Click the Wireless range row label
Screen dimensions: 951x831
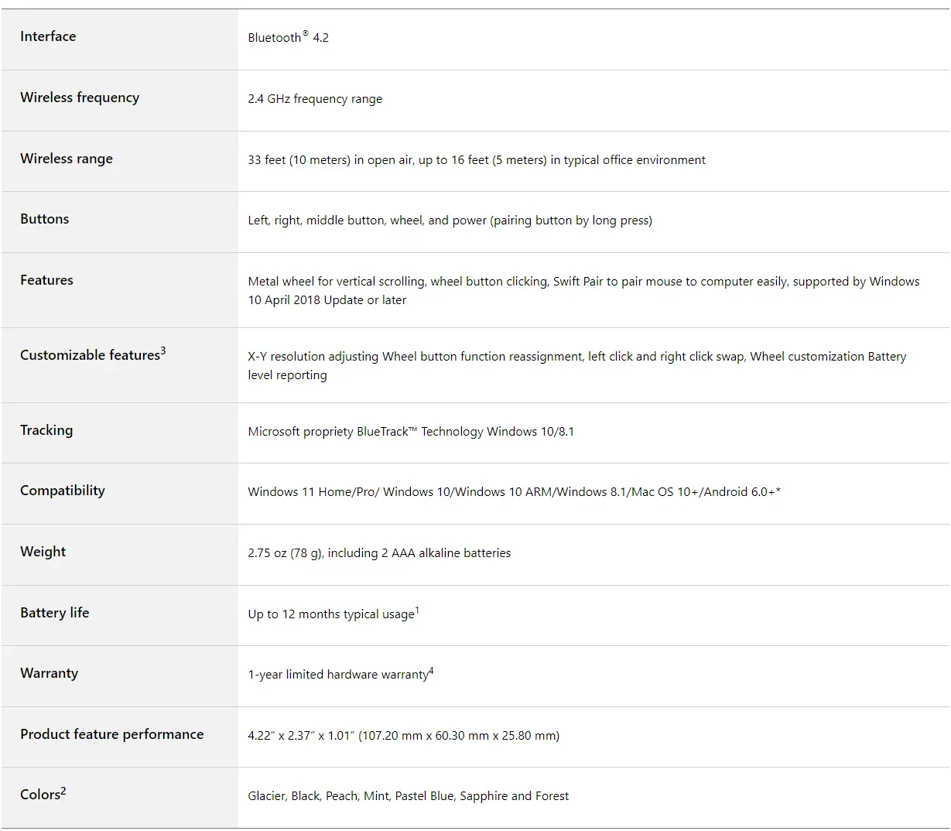[x=67, y=159]
